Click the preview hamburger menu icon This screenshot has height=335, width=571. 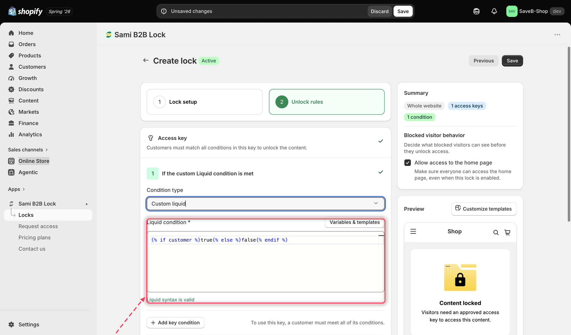[413, 231]
